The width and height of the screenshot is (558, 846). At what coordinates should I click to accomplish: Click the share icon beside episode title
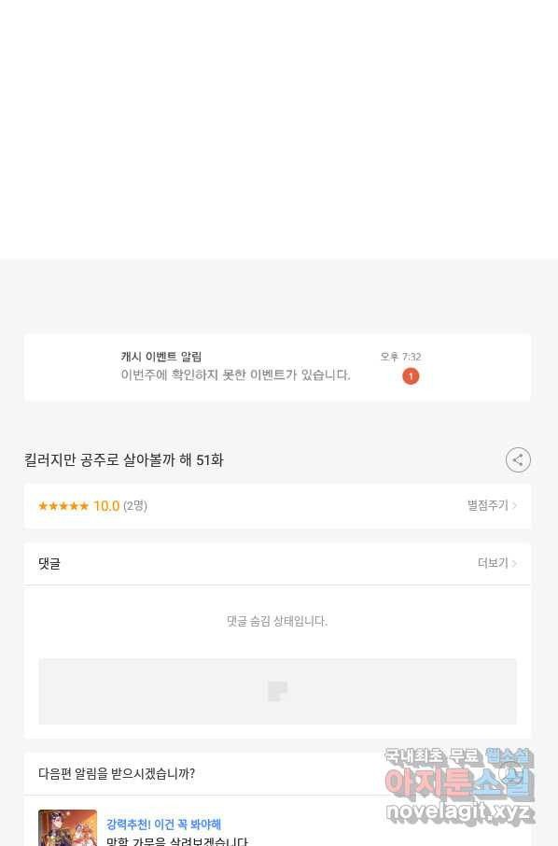pyautogui.click(x=518, y=460)
